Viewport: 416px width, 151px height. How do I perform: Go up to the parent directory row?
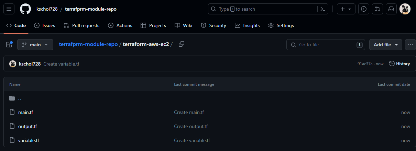(x=210, y=98)
